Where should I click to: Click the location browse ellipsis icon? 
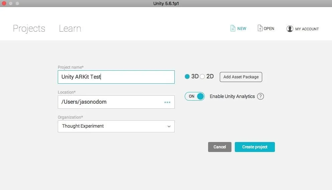tap(167, 102)
